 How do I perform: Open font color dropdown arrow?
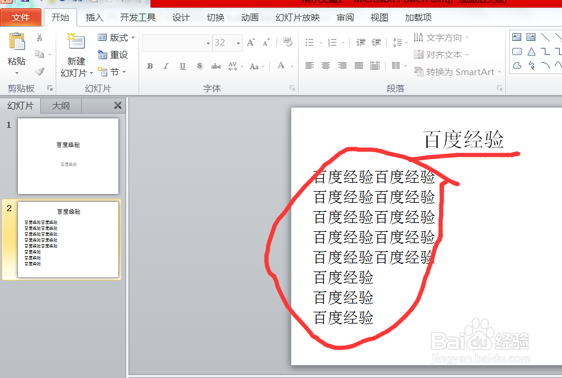[x=292, y=66]
